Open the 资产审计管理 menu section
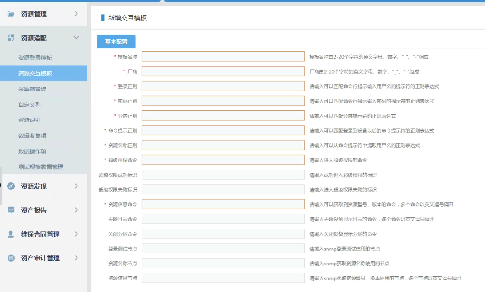The height and width of the screenshot is (292, 485). pyautogui.click(x=44, y=258)
